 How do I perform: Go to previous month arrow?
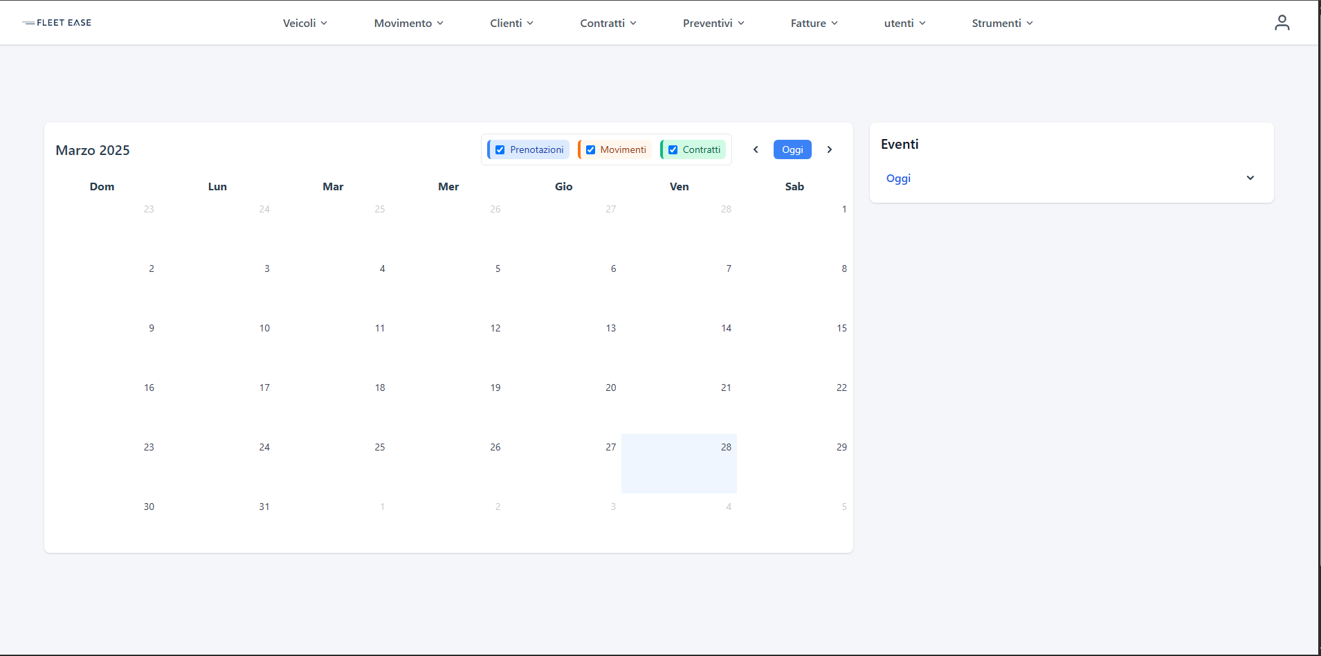[x=756, y=149]
